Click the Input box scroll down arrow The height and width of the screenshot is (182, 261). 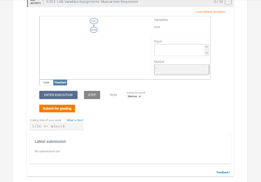click(x=206, y=53)
